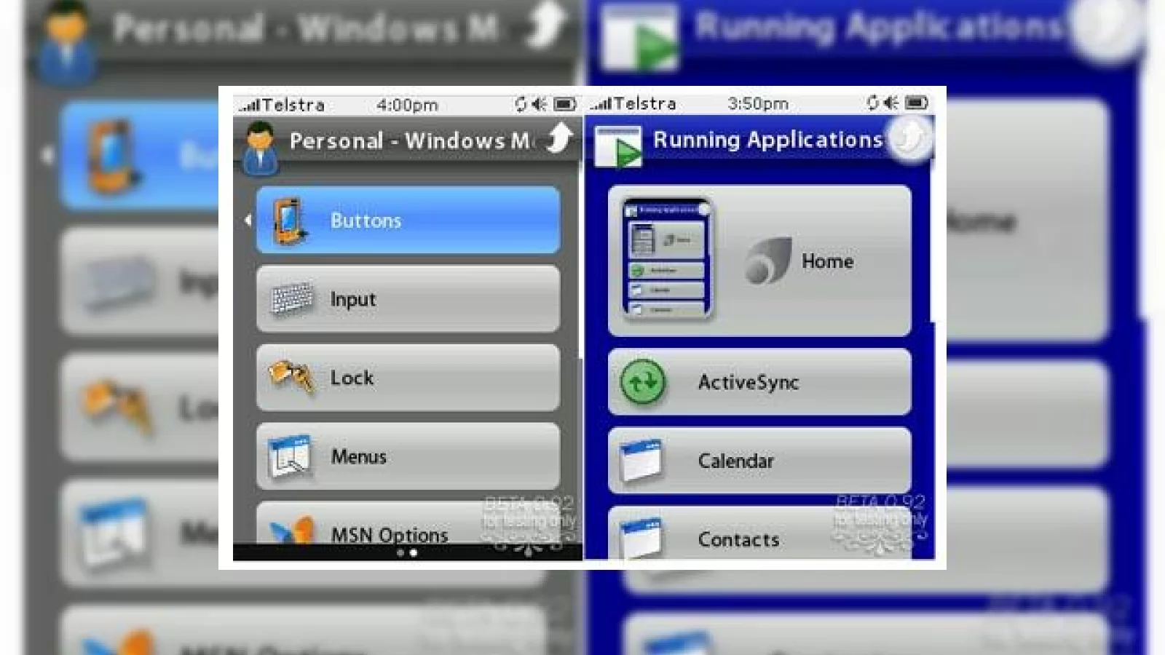This screenshot has width=1165, height=655.
Task: Click the Personal - Windows M title text
Action: coord(411,140)
